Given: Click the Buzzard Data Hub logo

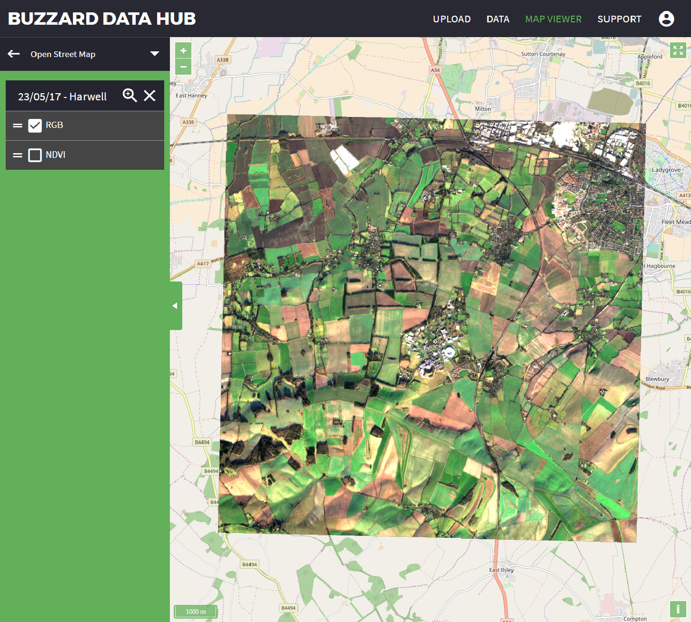Looking at the screenshot, I should point(102,19).
